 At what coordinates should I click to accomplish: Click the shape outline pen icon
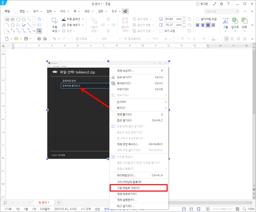[64, 19]
